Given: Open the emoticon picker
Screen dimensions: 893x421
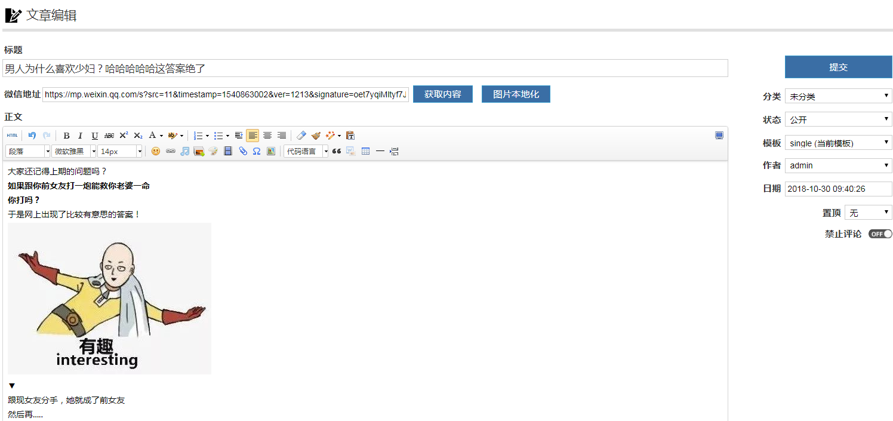Looking at the screenshot, I should click(156, 151).
